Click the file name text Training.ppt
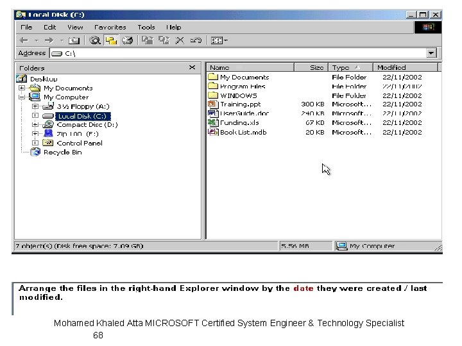Viewport: 462px width, 346px height. (241, 104)
